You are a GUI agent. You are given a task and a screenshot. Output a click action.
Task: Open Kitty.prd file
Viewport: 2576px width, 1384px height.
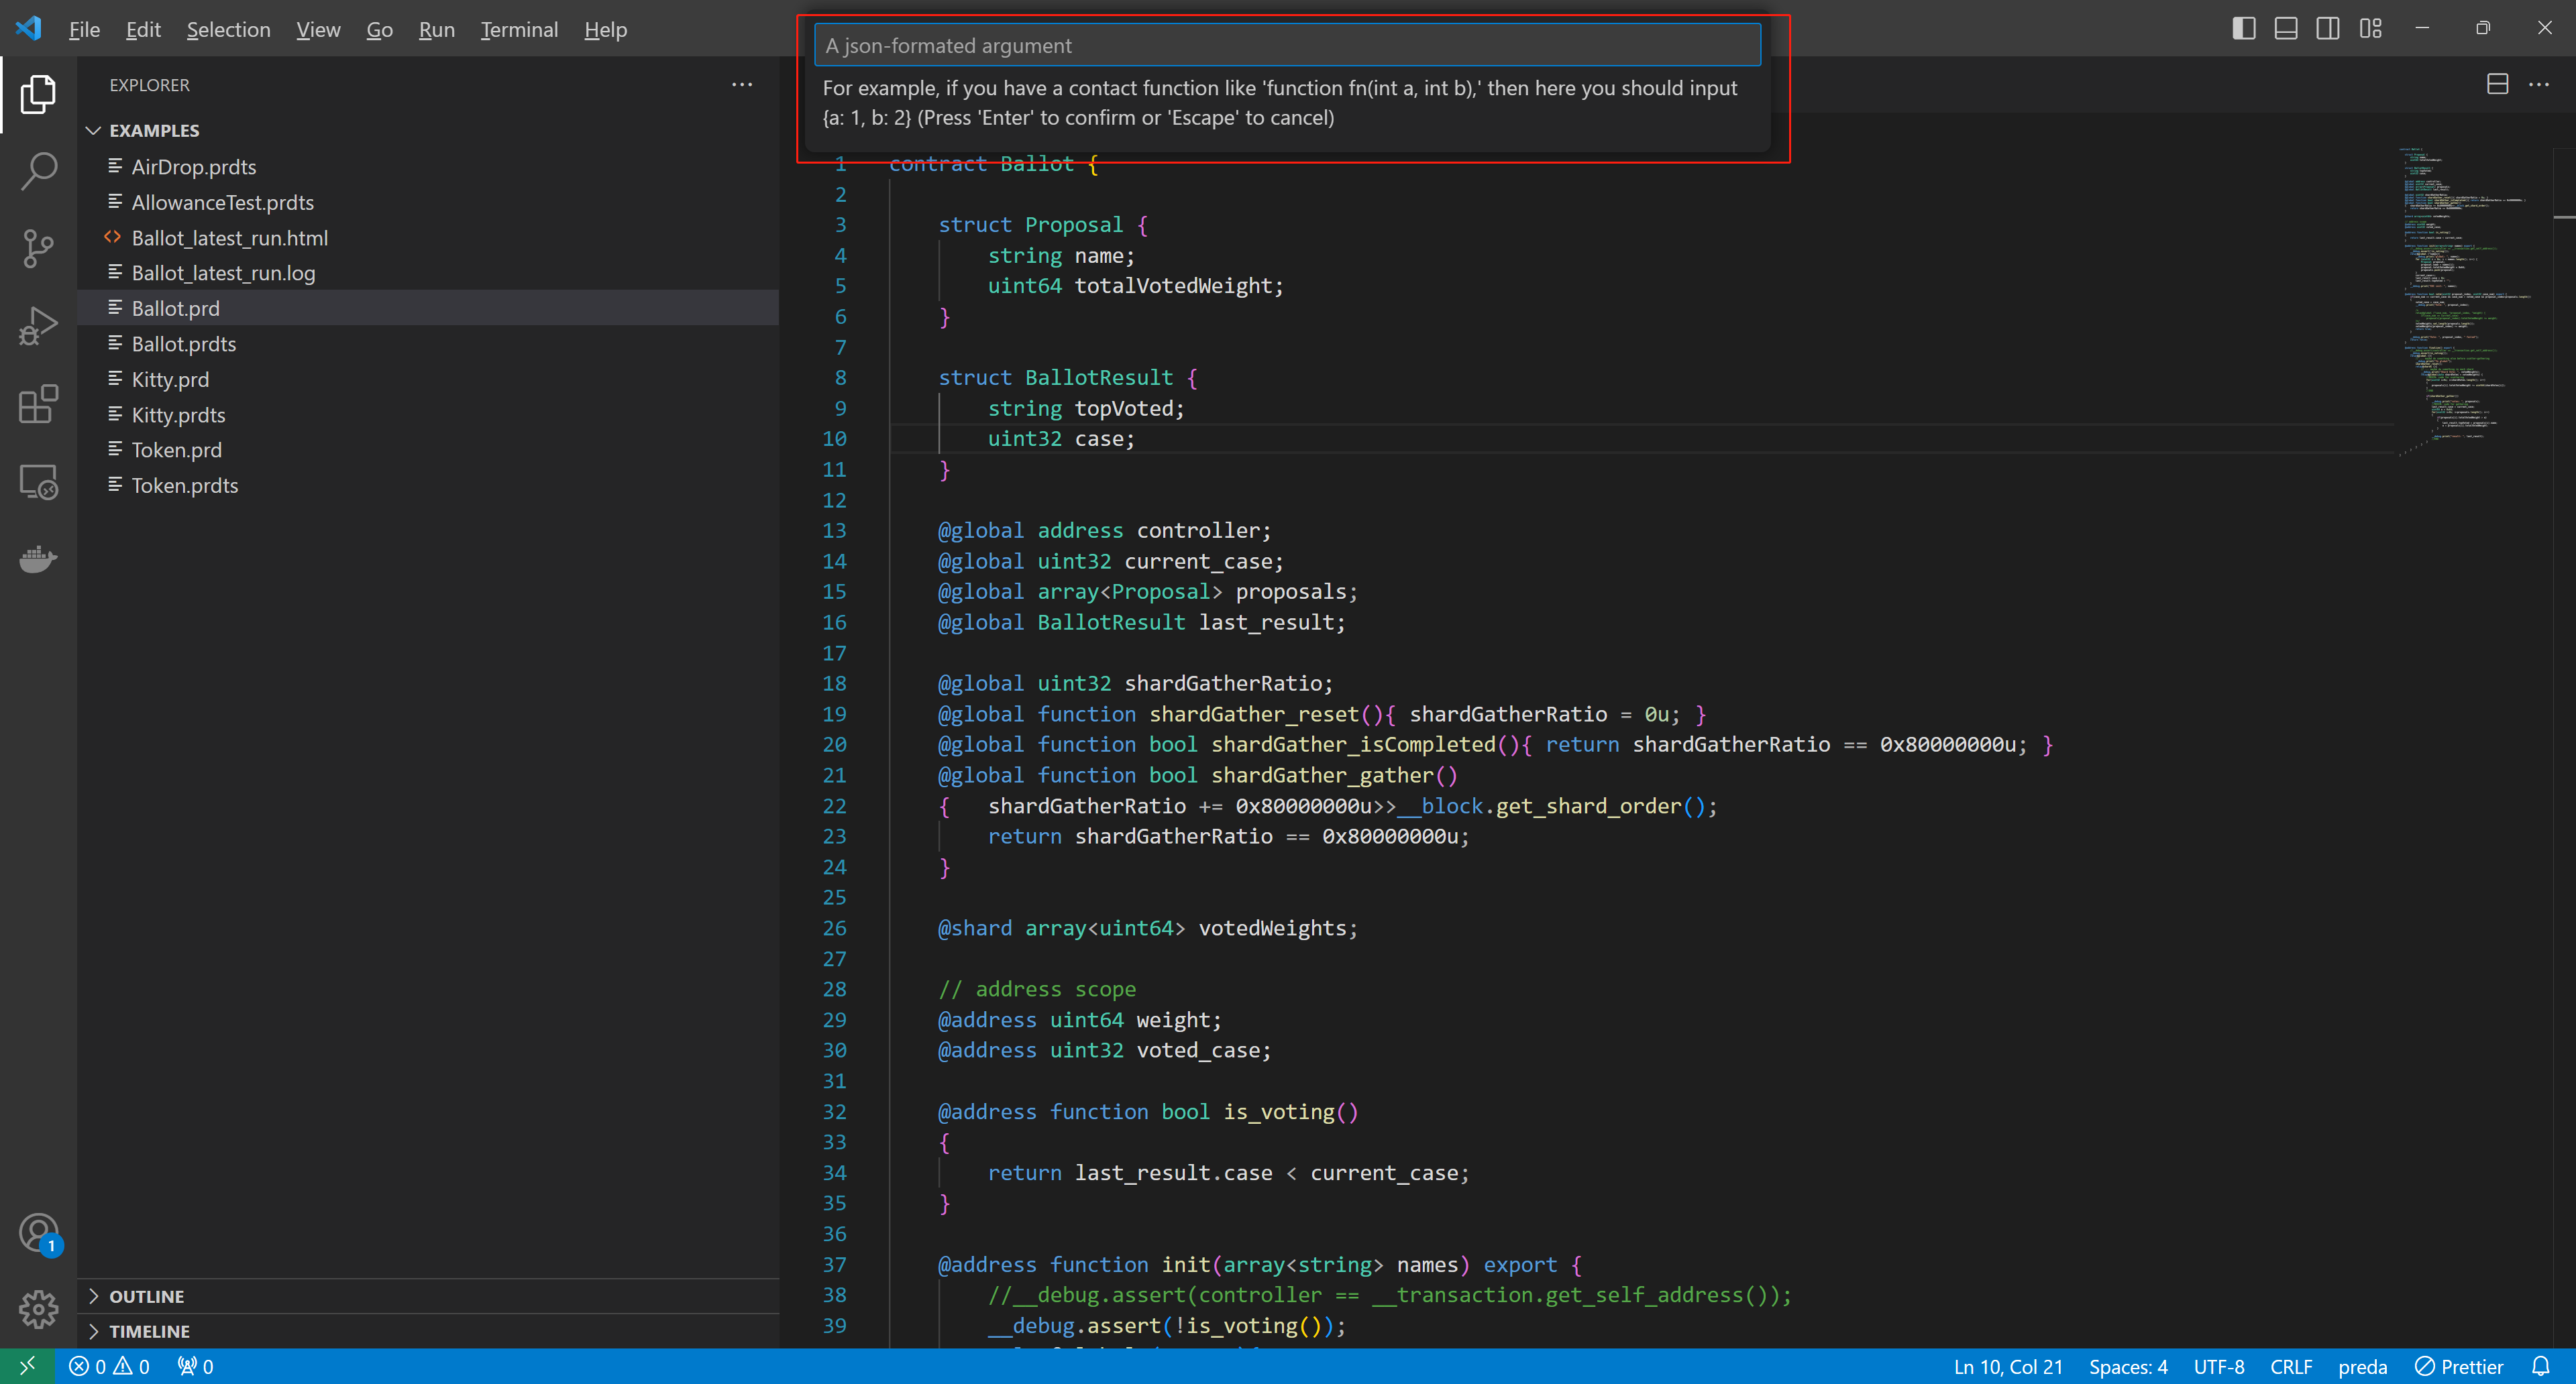pyautogui.click(x=428, y=379)
